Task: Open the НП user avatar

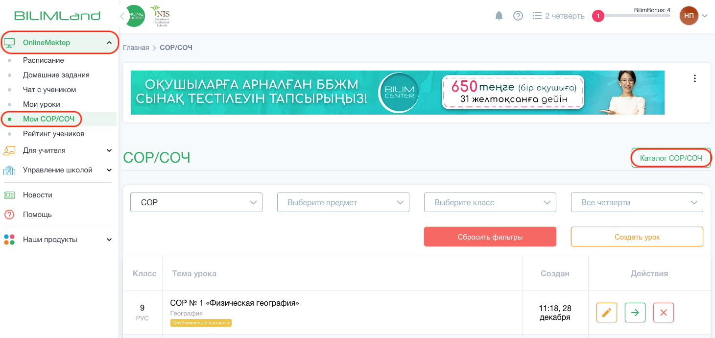Action: 689,16
